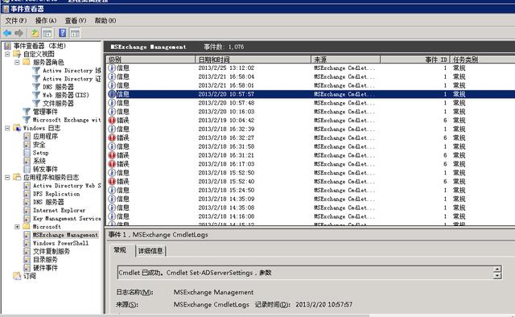Open the 文件复制服务 log
515x317 pixels.
pos(51,251)
